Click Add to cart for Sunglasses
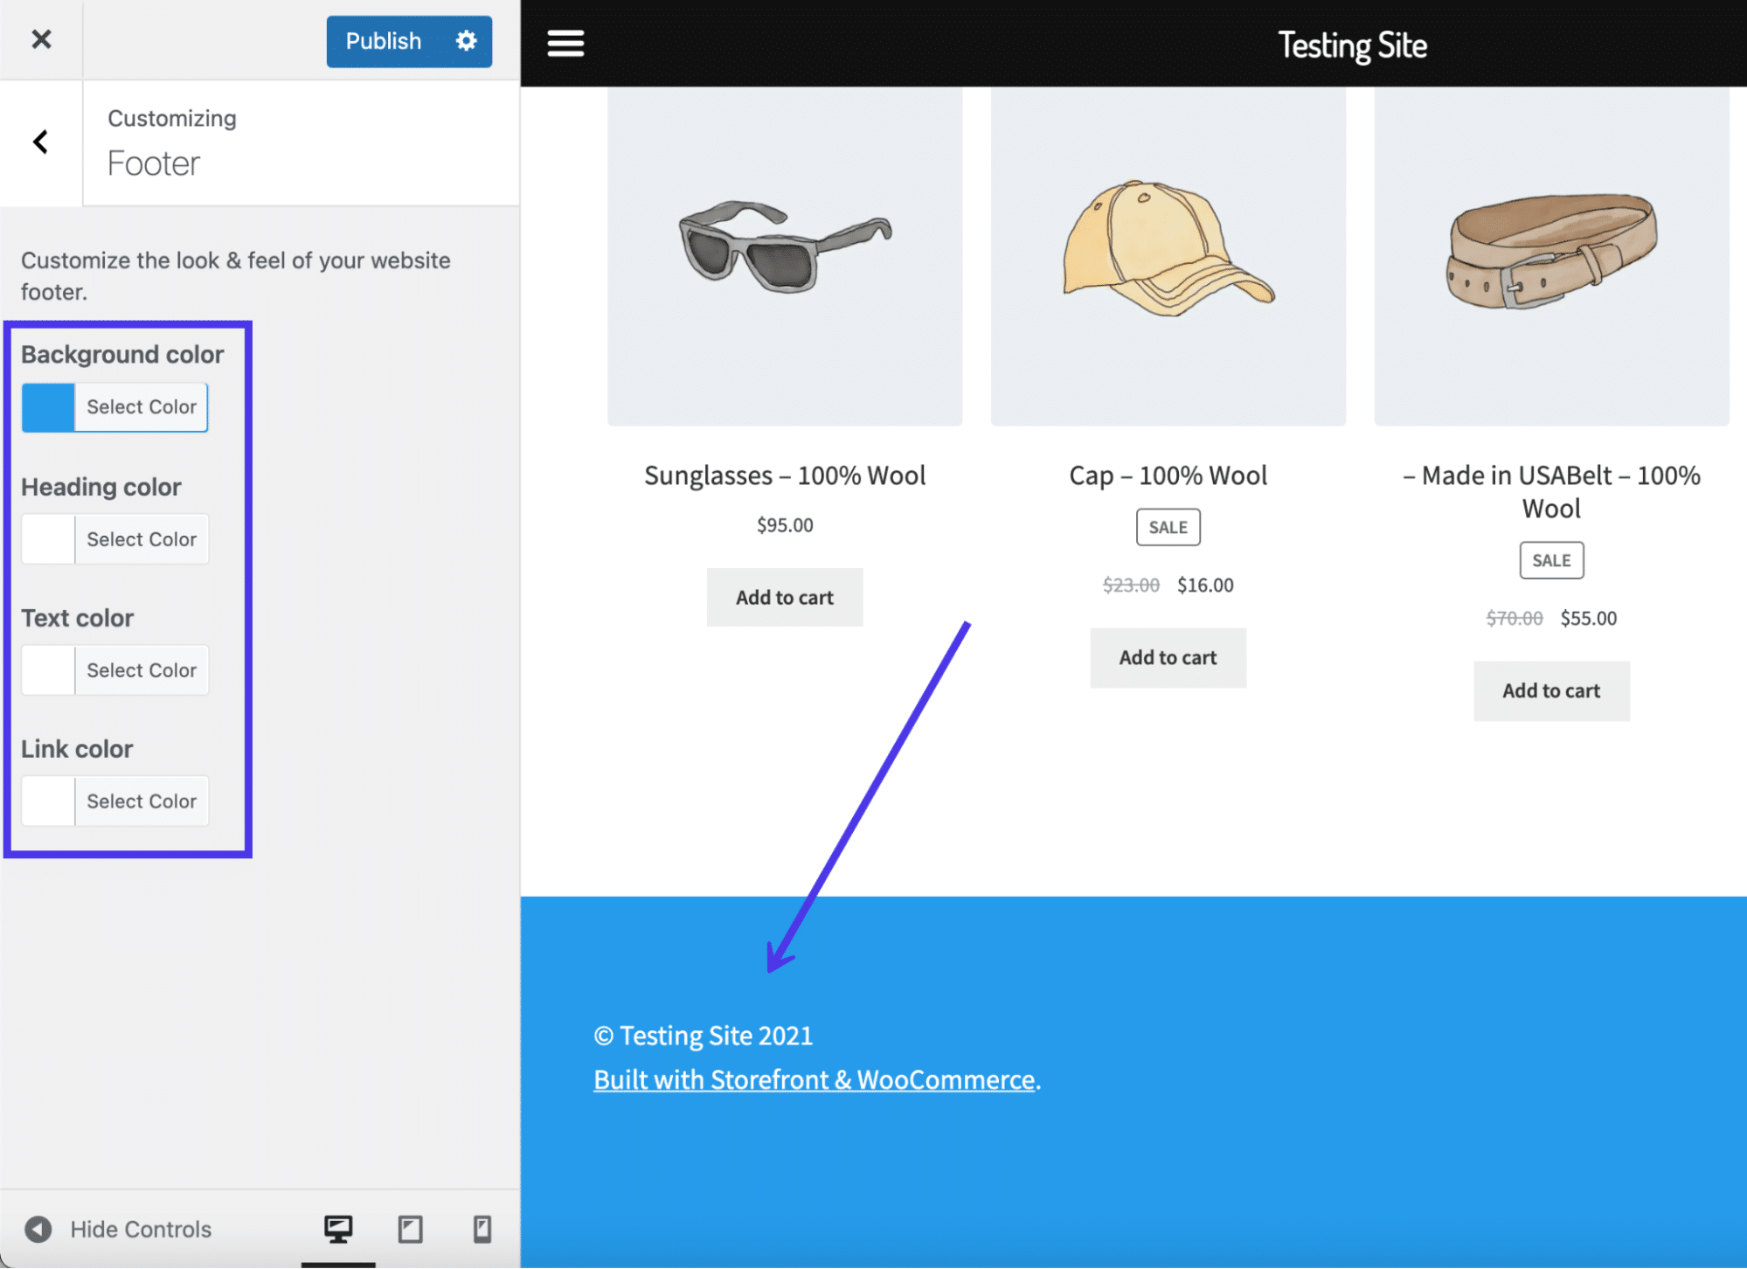1747x1269 pixels. tap(784, 597)
